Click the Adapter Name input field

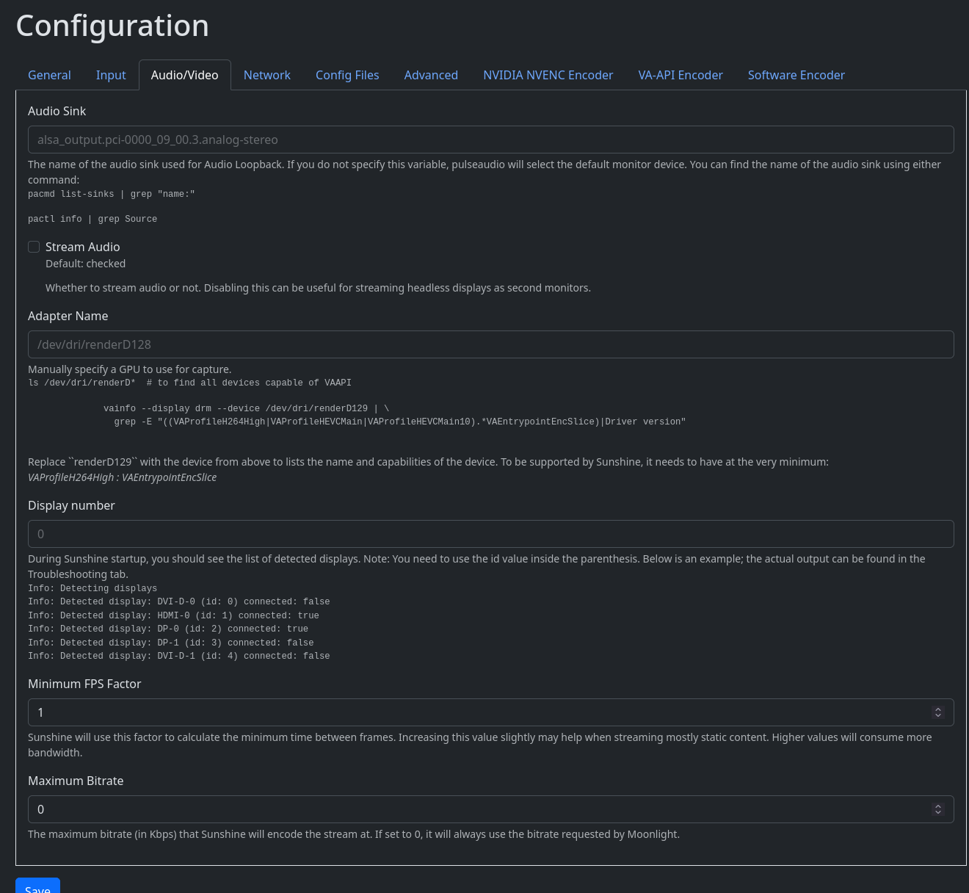click(x=490, y=344)
